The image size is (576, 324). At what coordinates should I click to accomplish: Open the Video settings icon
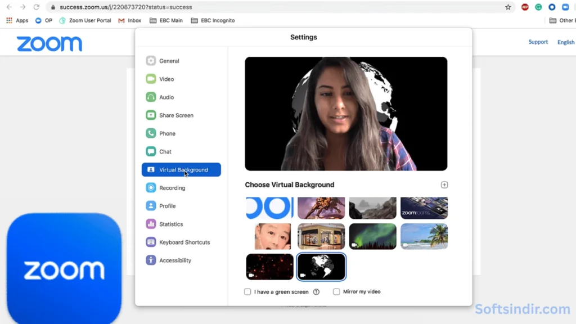pos(151,79)
